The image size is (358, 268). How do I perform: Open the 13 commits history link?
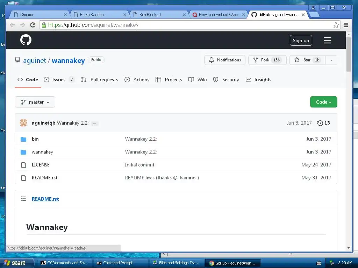[x=323, y=123]
